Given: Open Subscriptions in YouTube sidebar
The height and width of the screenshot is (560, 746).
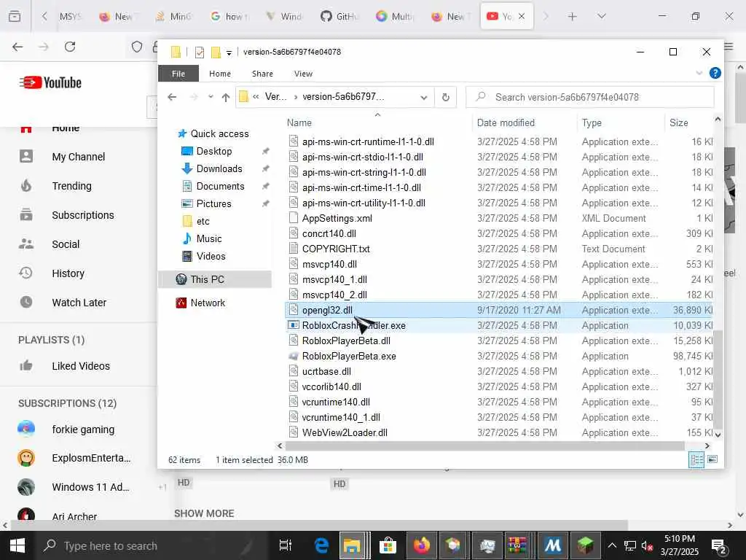Looking at the screenshot, I should click(83, 215).
